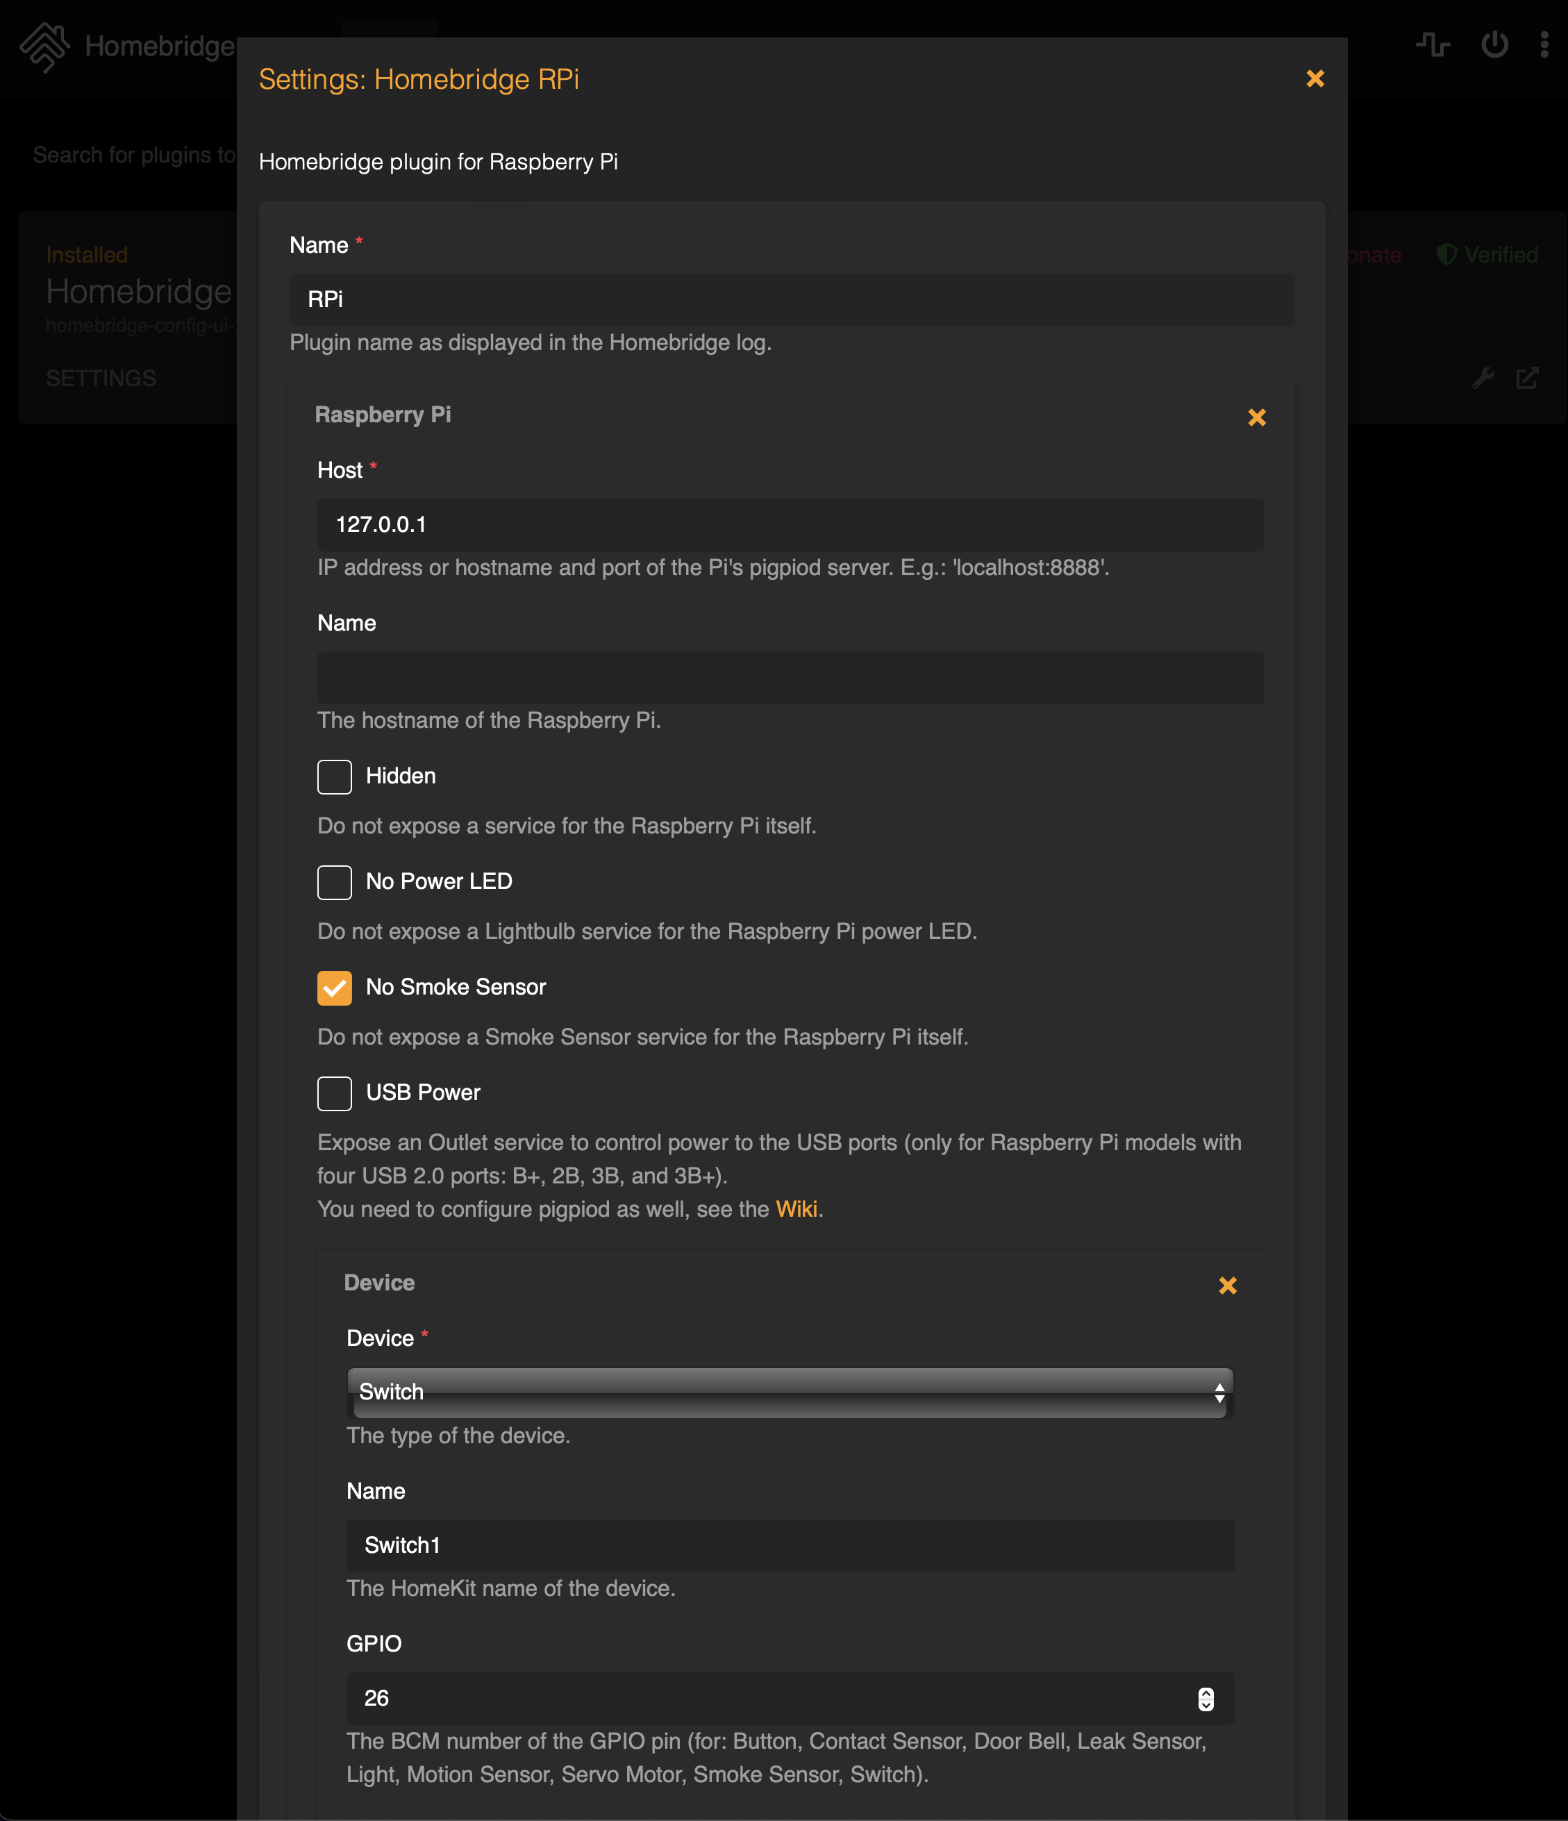Click the device Name field with Switch1
Screen dimensions: 1568x1821
[790, 1546]
